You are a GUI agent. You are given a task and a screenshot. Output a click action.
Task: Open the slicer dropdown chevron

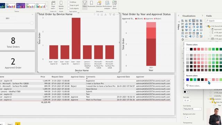tap(32, 15)
